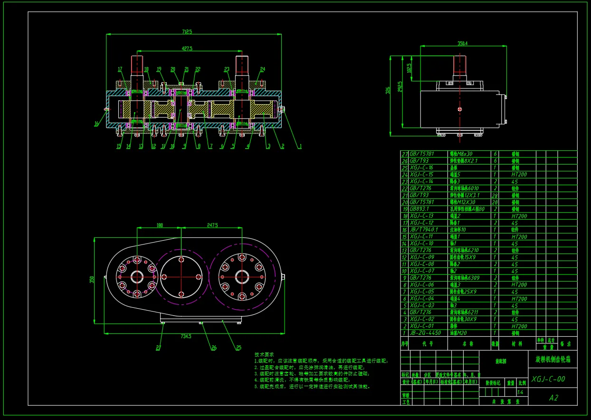Select part code XGJ-C-15
The width and height of the screenshot is (591, 420).
point(421,175)
